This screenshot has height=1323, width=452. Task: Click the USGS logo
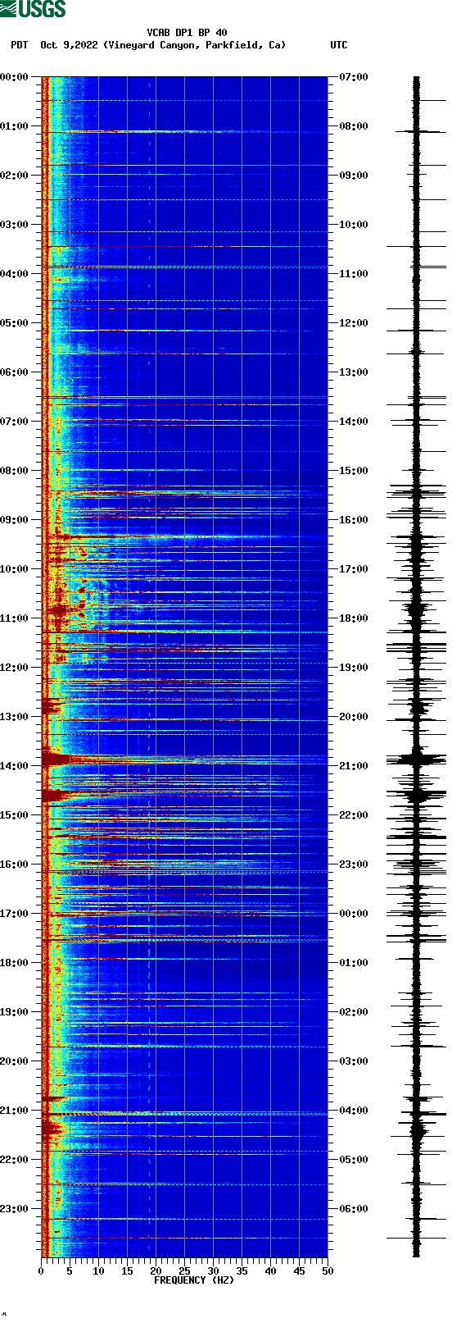[x=33, y=9]
